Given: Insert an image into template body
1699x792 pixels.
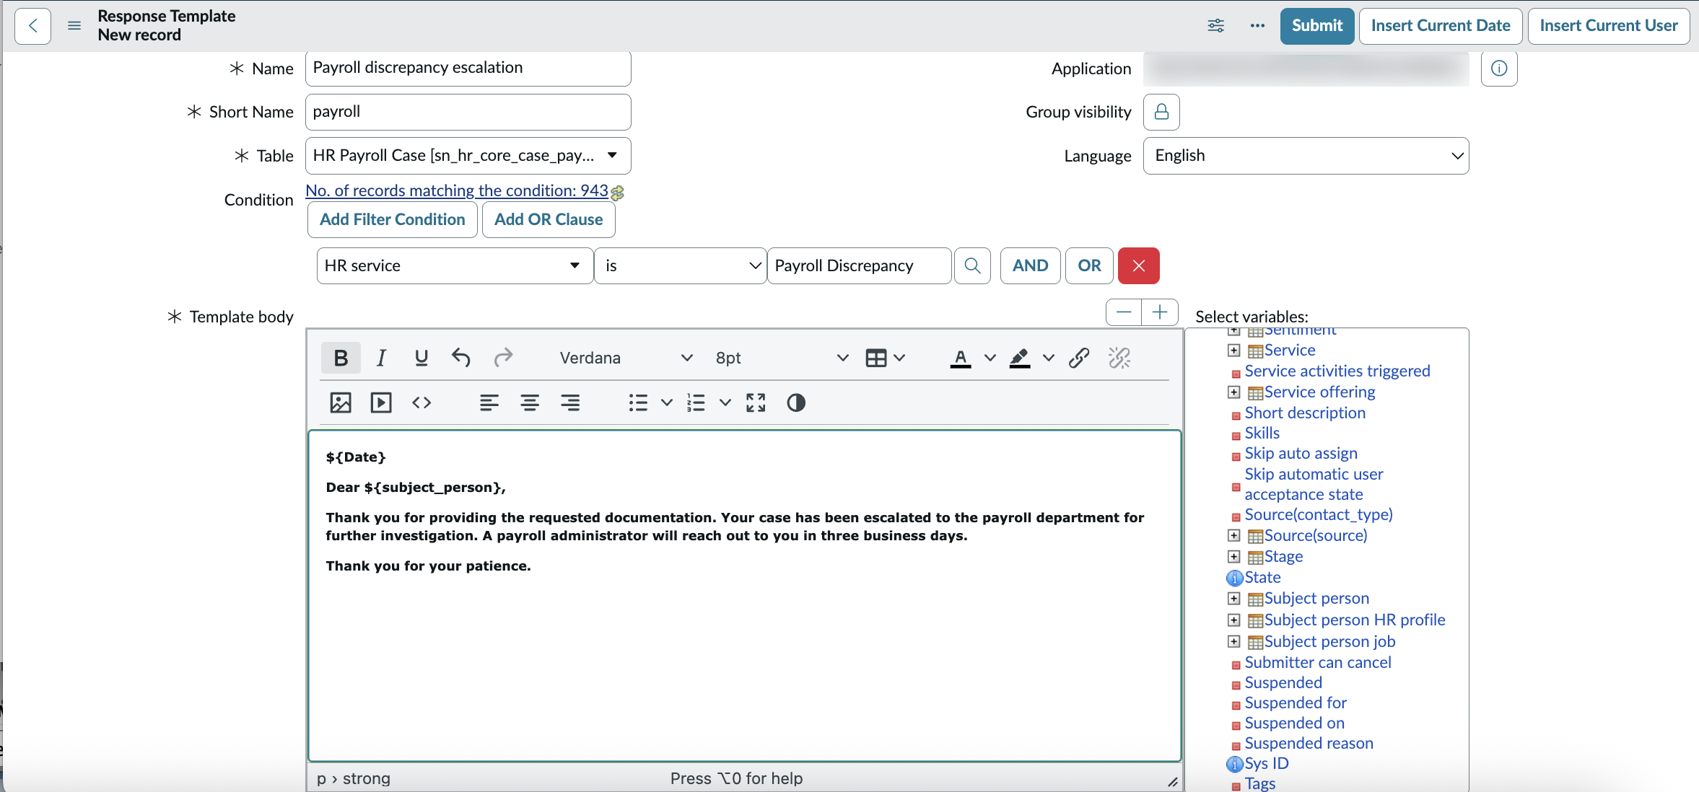Looking at the screenshot, I should 341,402.
